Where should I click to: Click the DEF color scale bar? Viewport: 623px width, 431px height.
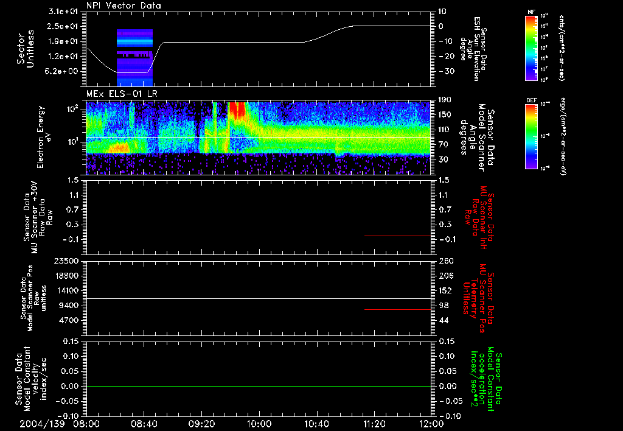[531, 137]
